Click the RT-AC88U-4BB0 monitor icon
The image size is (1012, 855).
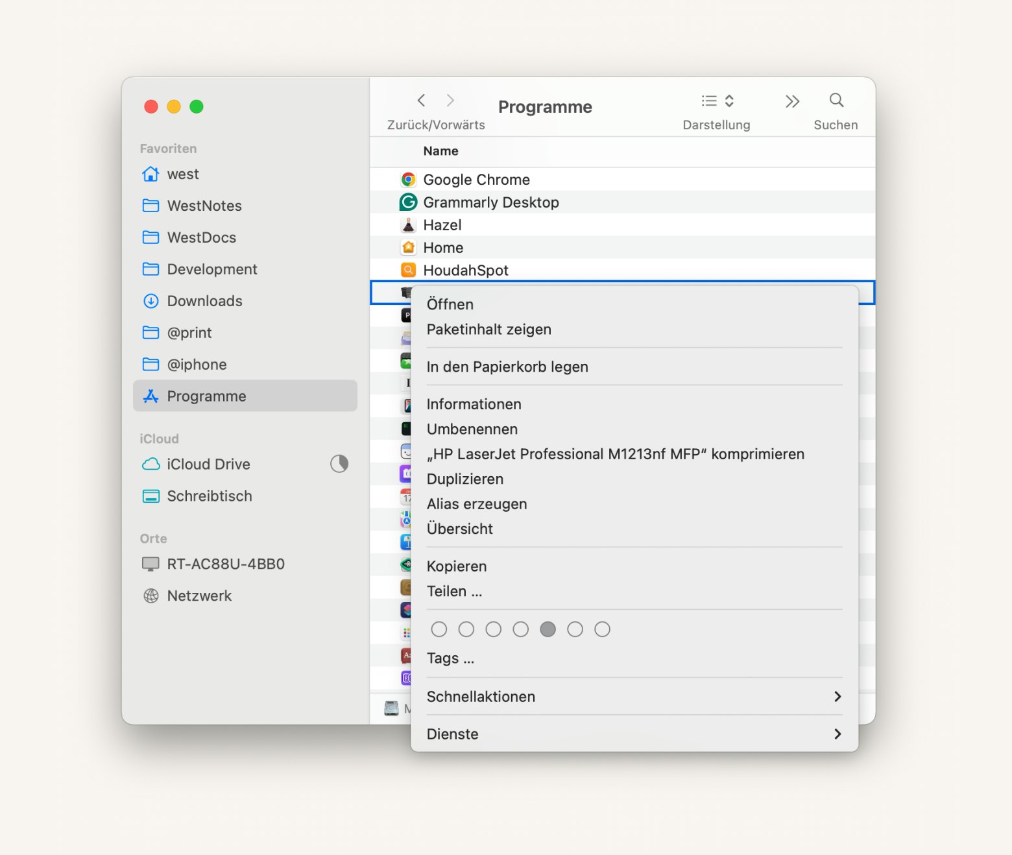pos(151,564)
